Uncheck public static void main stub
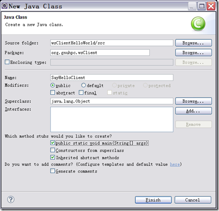Viewport: 219px width, 211px height. (x=52, y=143)
